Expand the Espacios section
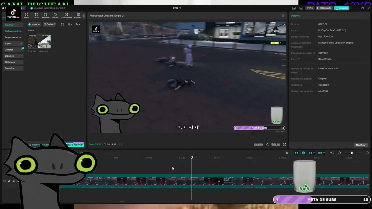Viewport: 372px width, 209px height. 13,56
